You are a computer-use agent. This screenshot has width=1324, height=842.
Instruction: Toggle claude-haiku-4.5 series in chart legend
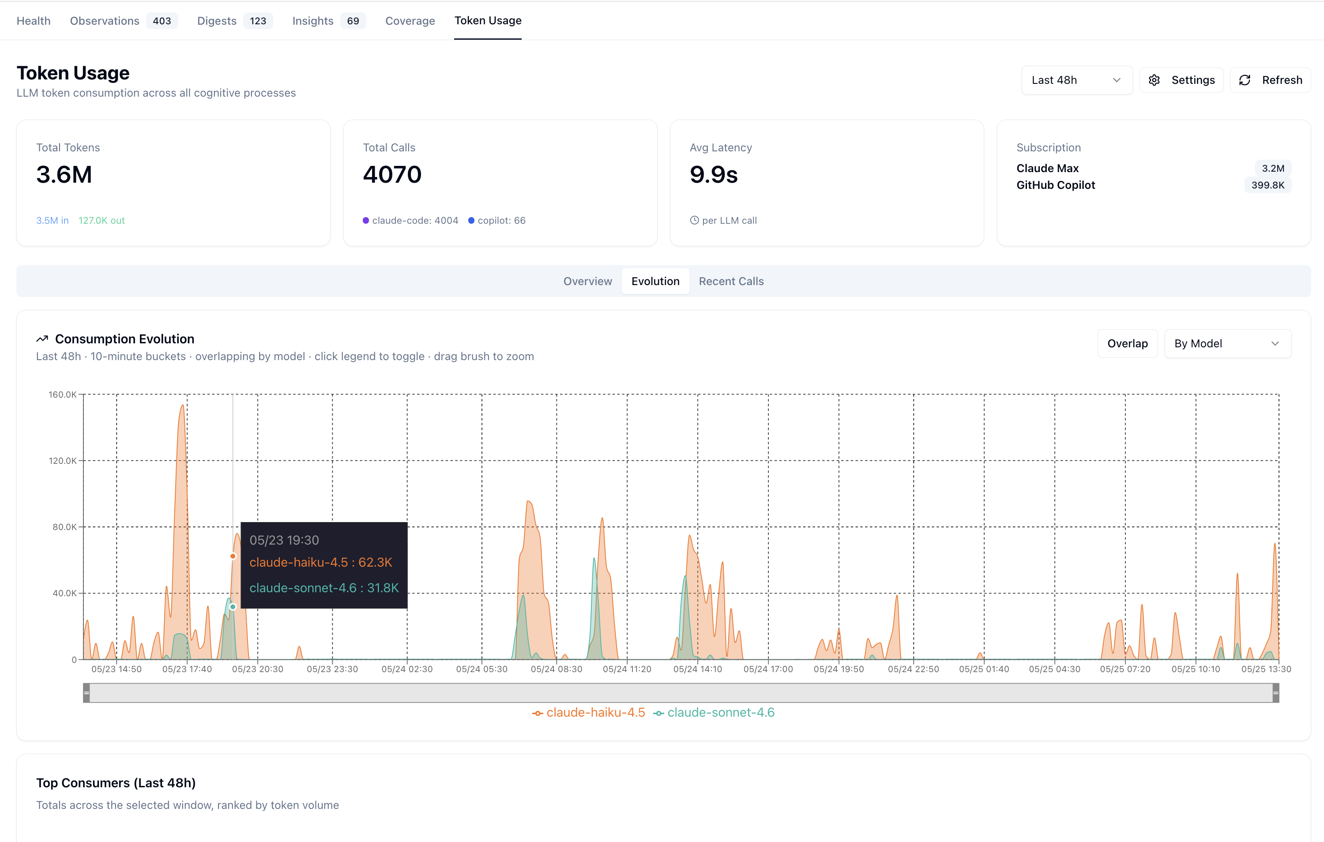pyautogui.click(x=588, y=713)
